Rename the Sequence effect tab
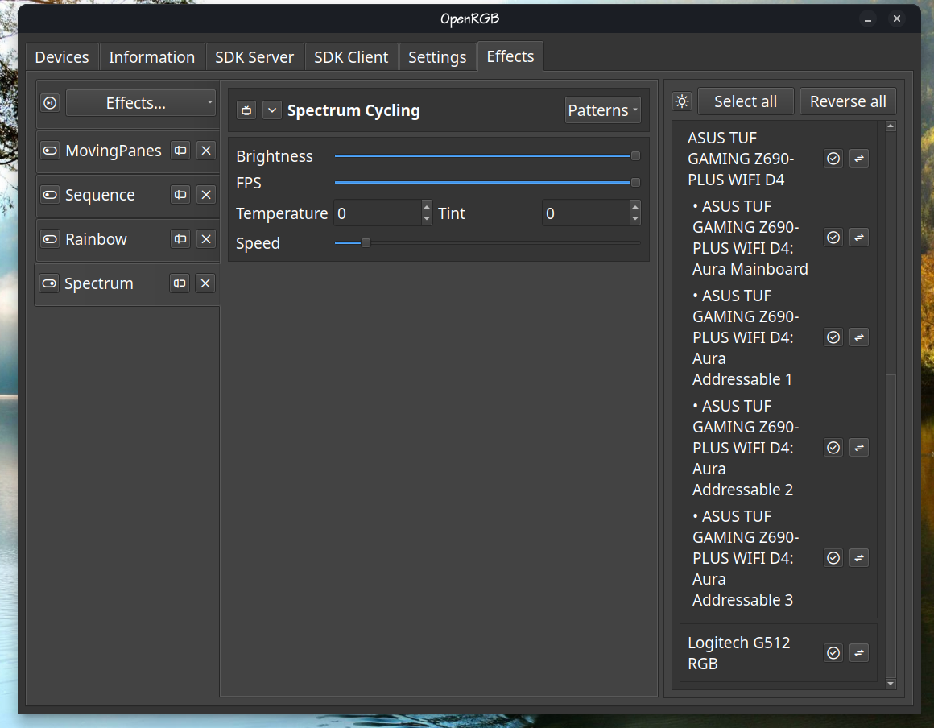Image resolution: width=934 pixels, height=728 pixels. pos(180,195)
